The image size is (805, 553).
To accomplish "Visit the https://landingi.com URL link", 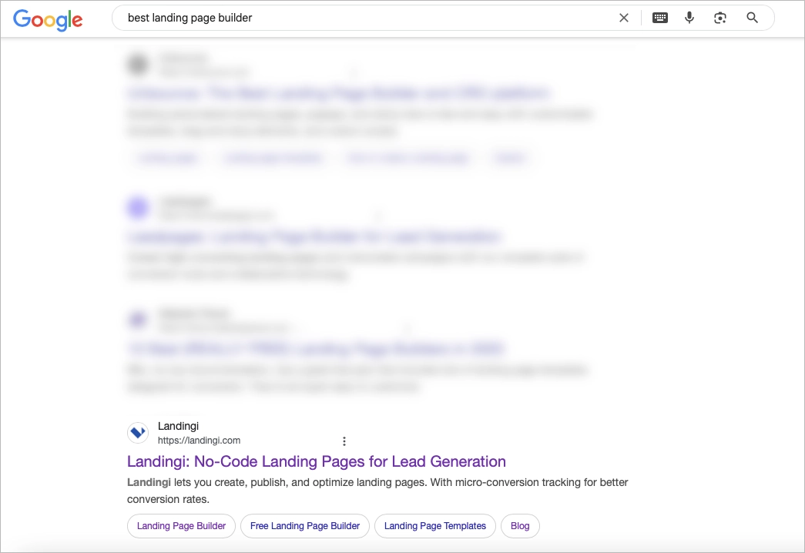I will [200, 441].
